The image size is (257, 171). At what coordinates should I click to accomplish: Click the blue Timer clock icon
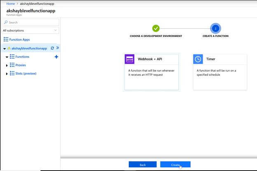click(198, 59)
